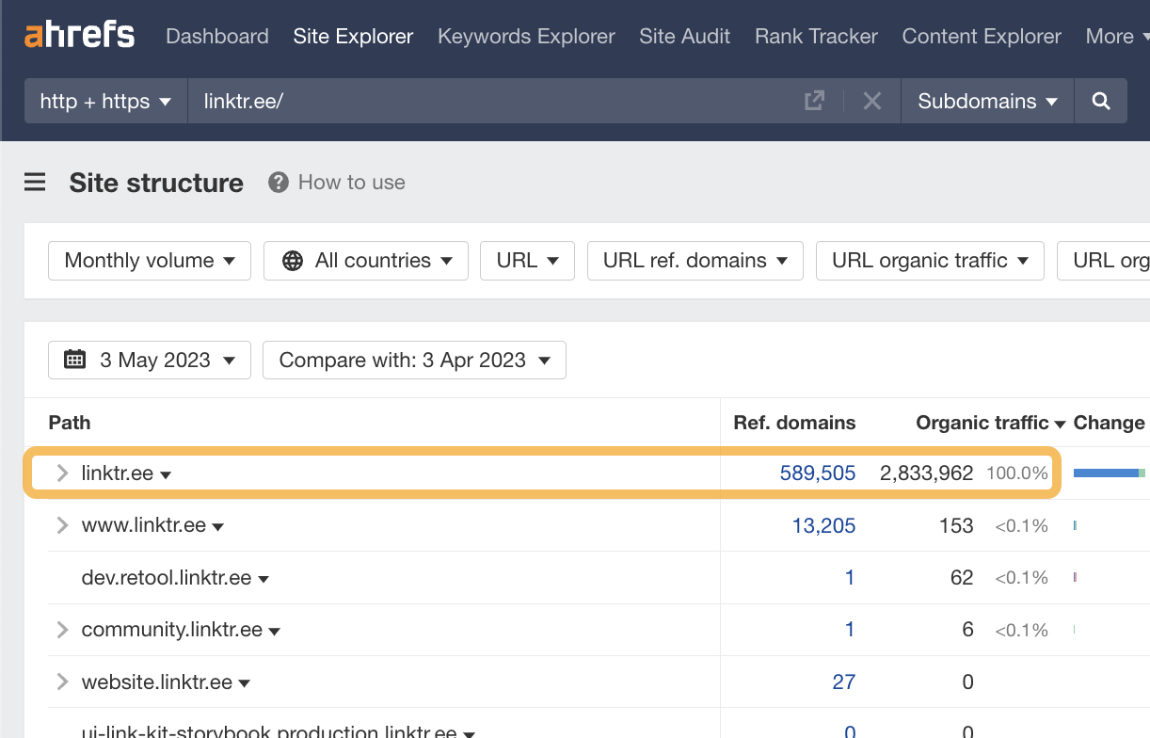Click the question mark help icon
1150x738 pixels.
coord(279,182)
